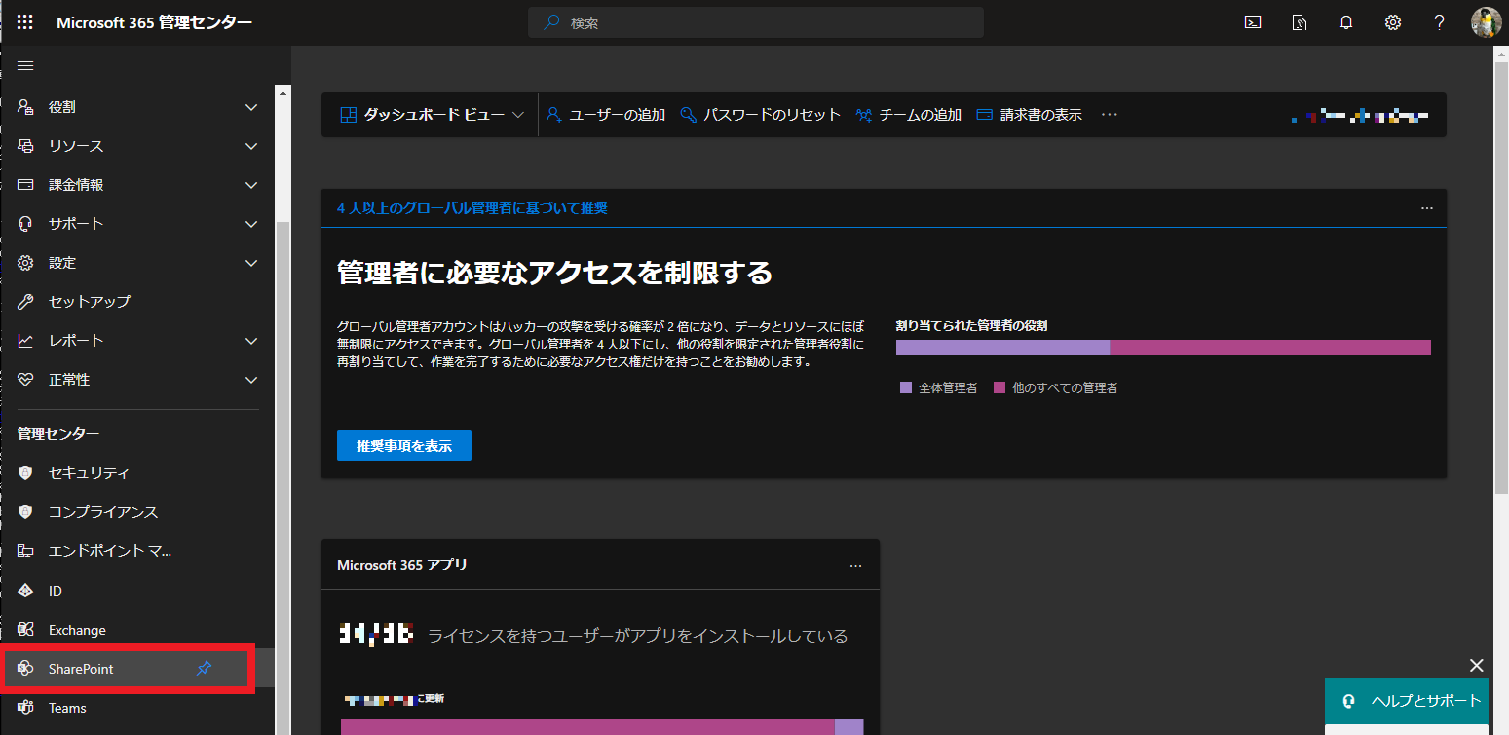Unpin SharePoint using pin icon

pos(204,669)
